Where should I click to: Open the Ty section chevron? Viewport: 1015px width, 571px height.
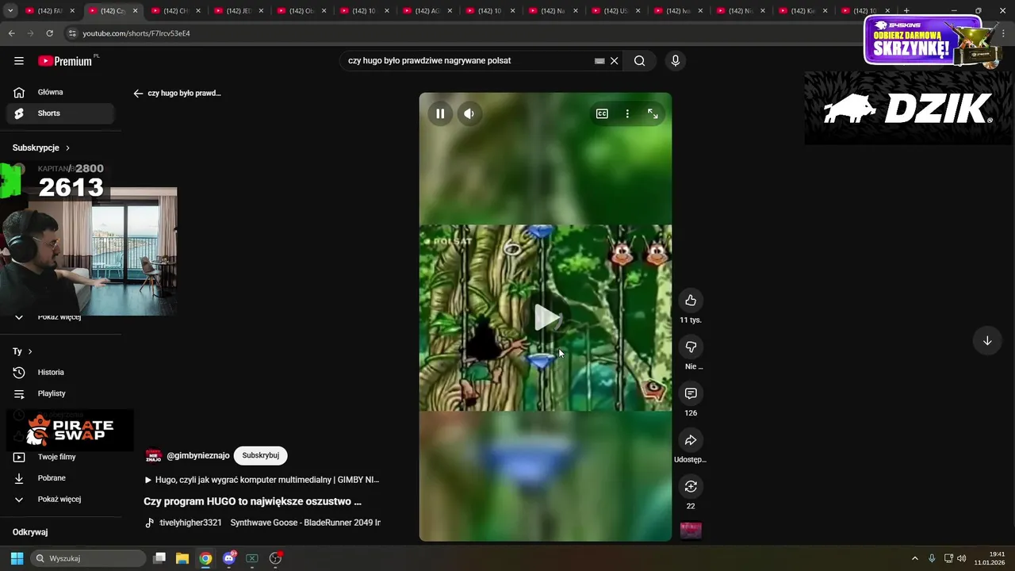(x=30, y=351)
